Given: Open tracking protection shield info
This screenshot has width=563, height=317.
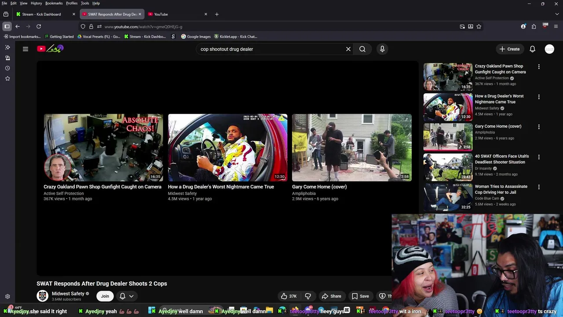Looking at the screenshot, I should click(x=83, y=26).
